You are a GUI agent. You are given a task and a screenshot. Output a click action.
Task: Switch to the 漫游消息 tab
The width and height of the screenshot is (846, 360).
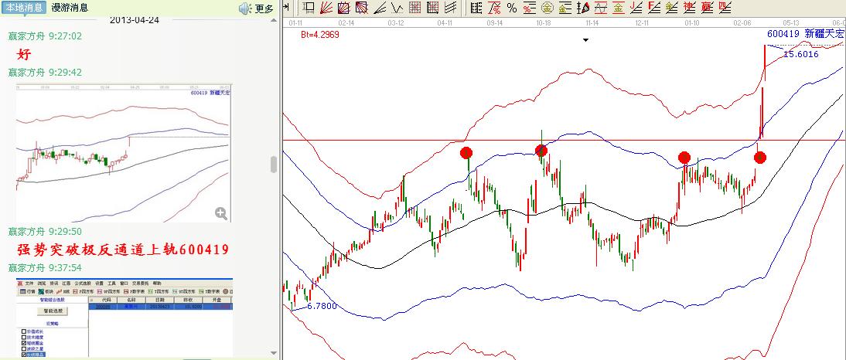pos(70,8)
